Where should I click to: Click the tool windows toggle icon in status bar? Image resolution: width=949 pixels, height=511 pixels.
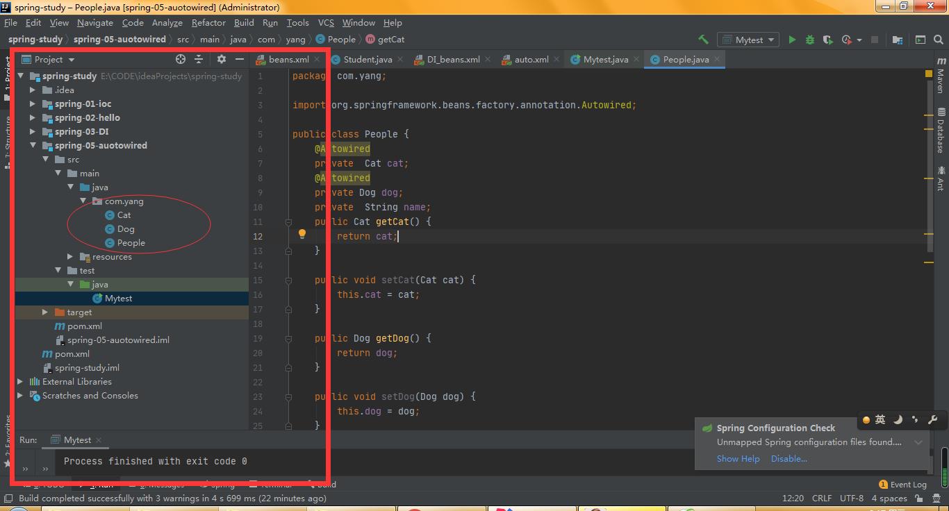pos(8,498)
